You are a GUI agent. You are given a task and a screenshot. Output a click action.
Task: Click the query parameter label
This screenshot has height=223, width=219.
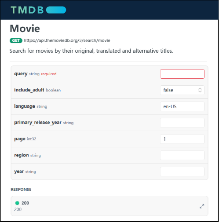coord(21,74)
